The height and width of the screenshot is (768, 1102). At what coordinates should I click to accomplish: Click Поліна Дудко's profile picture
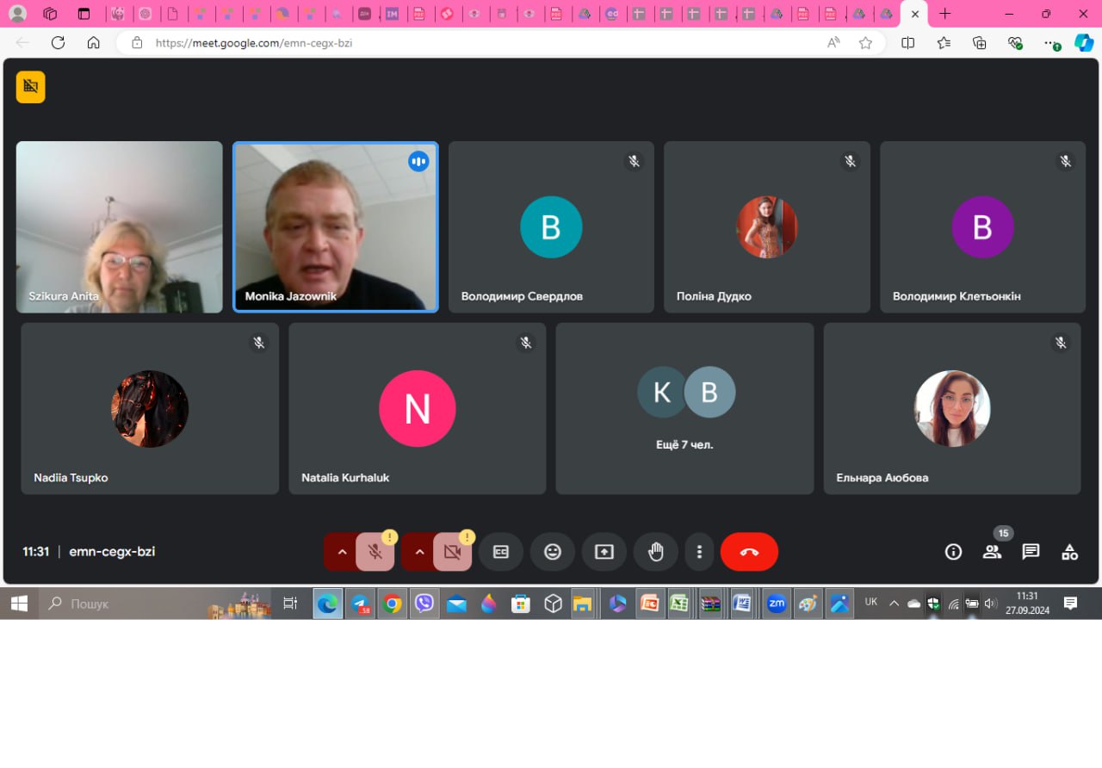(767, 227)
